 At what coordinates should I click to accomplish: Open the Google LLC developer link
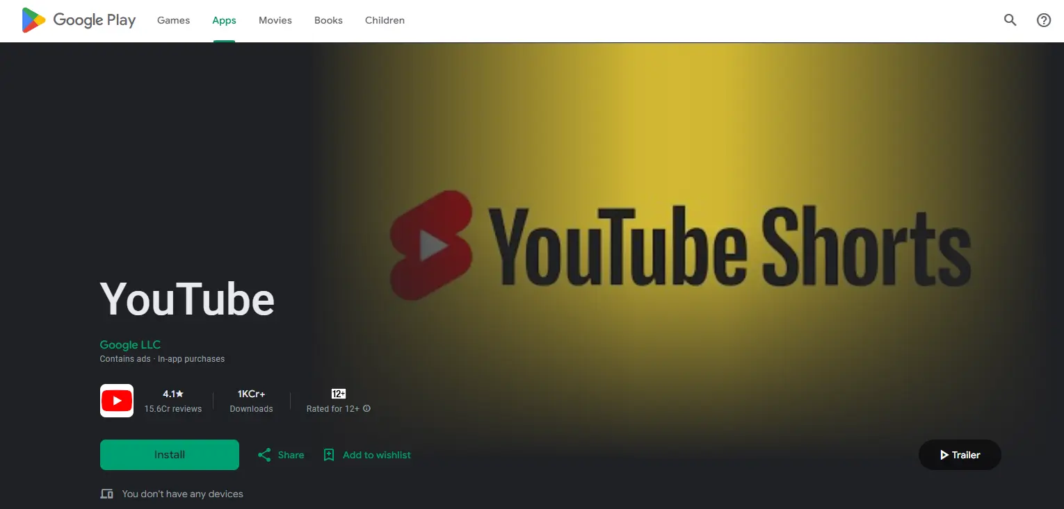130,344
